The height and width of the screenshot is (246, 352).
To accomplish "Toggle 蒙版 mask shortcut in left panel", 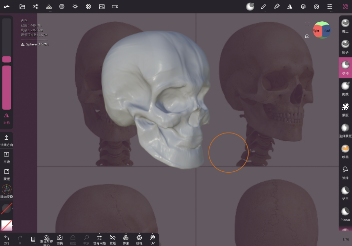I will 7,175.
